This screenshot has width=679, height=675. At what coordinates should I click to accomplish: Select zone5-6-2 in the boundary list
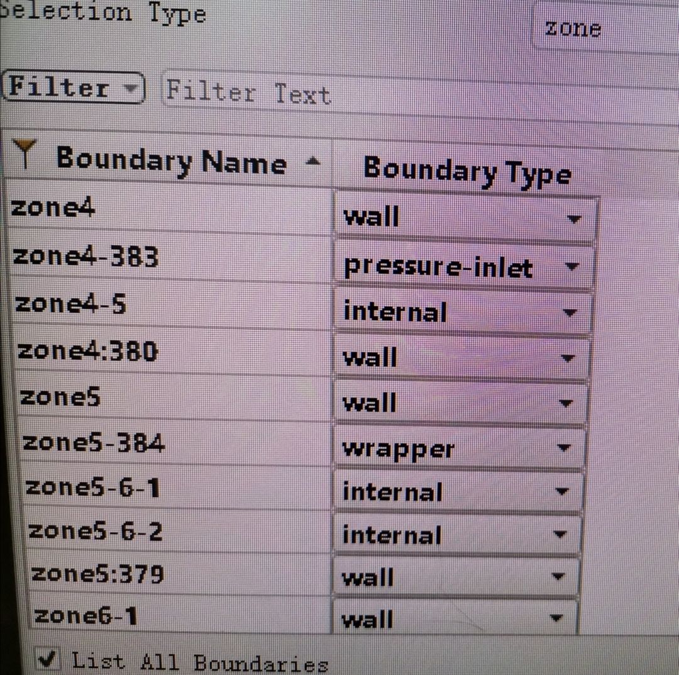pyautogui.click(x=95, y=532)
